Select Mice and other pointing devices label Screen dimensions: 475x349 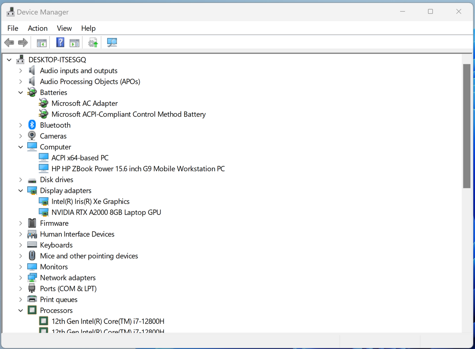tap(89, 256)
